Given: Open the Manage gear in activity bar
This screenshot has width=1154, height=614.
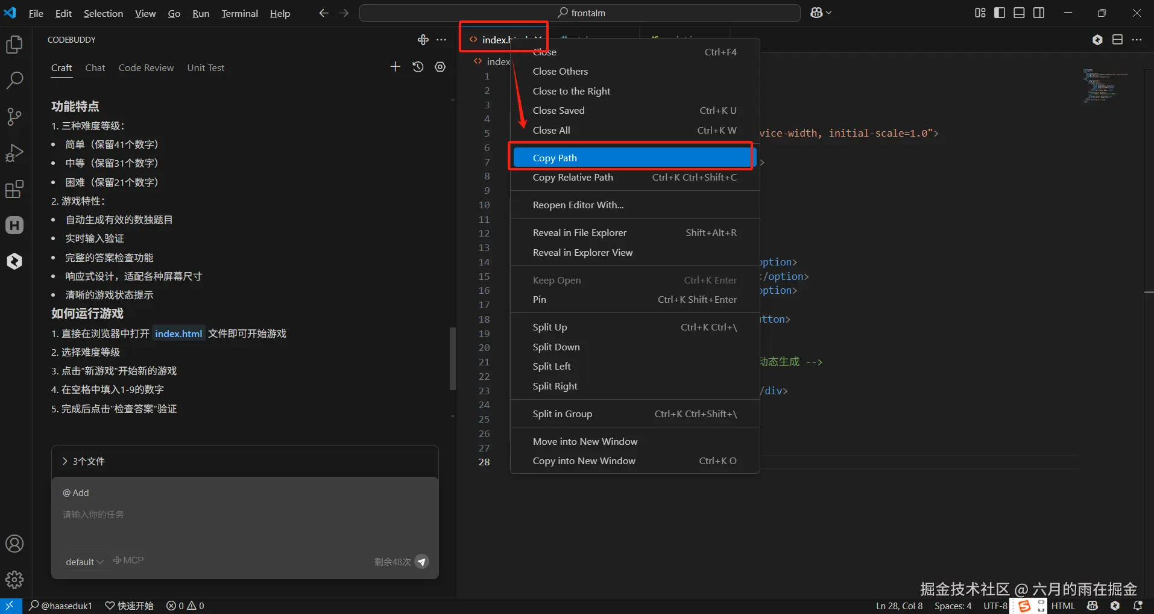Looking at the screenshot, I should pos(14,580).
